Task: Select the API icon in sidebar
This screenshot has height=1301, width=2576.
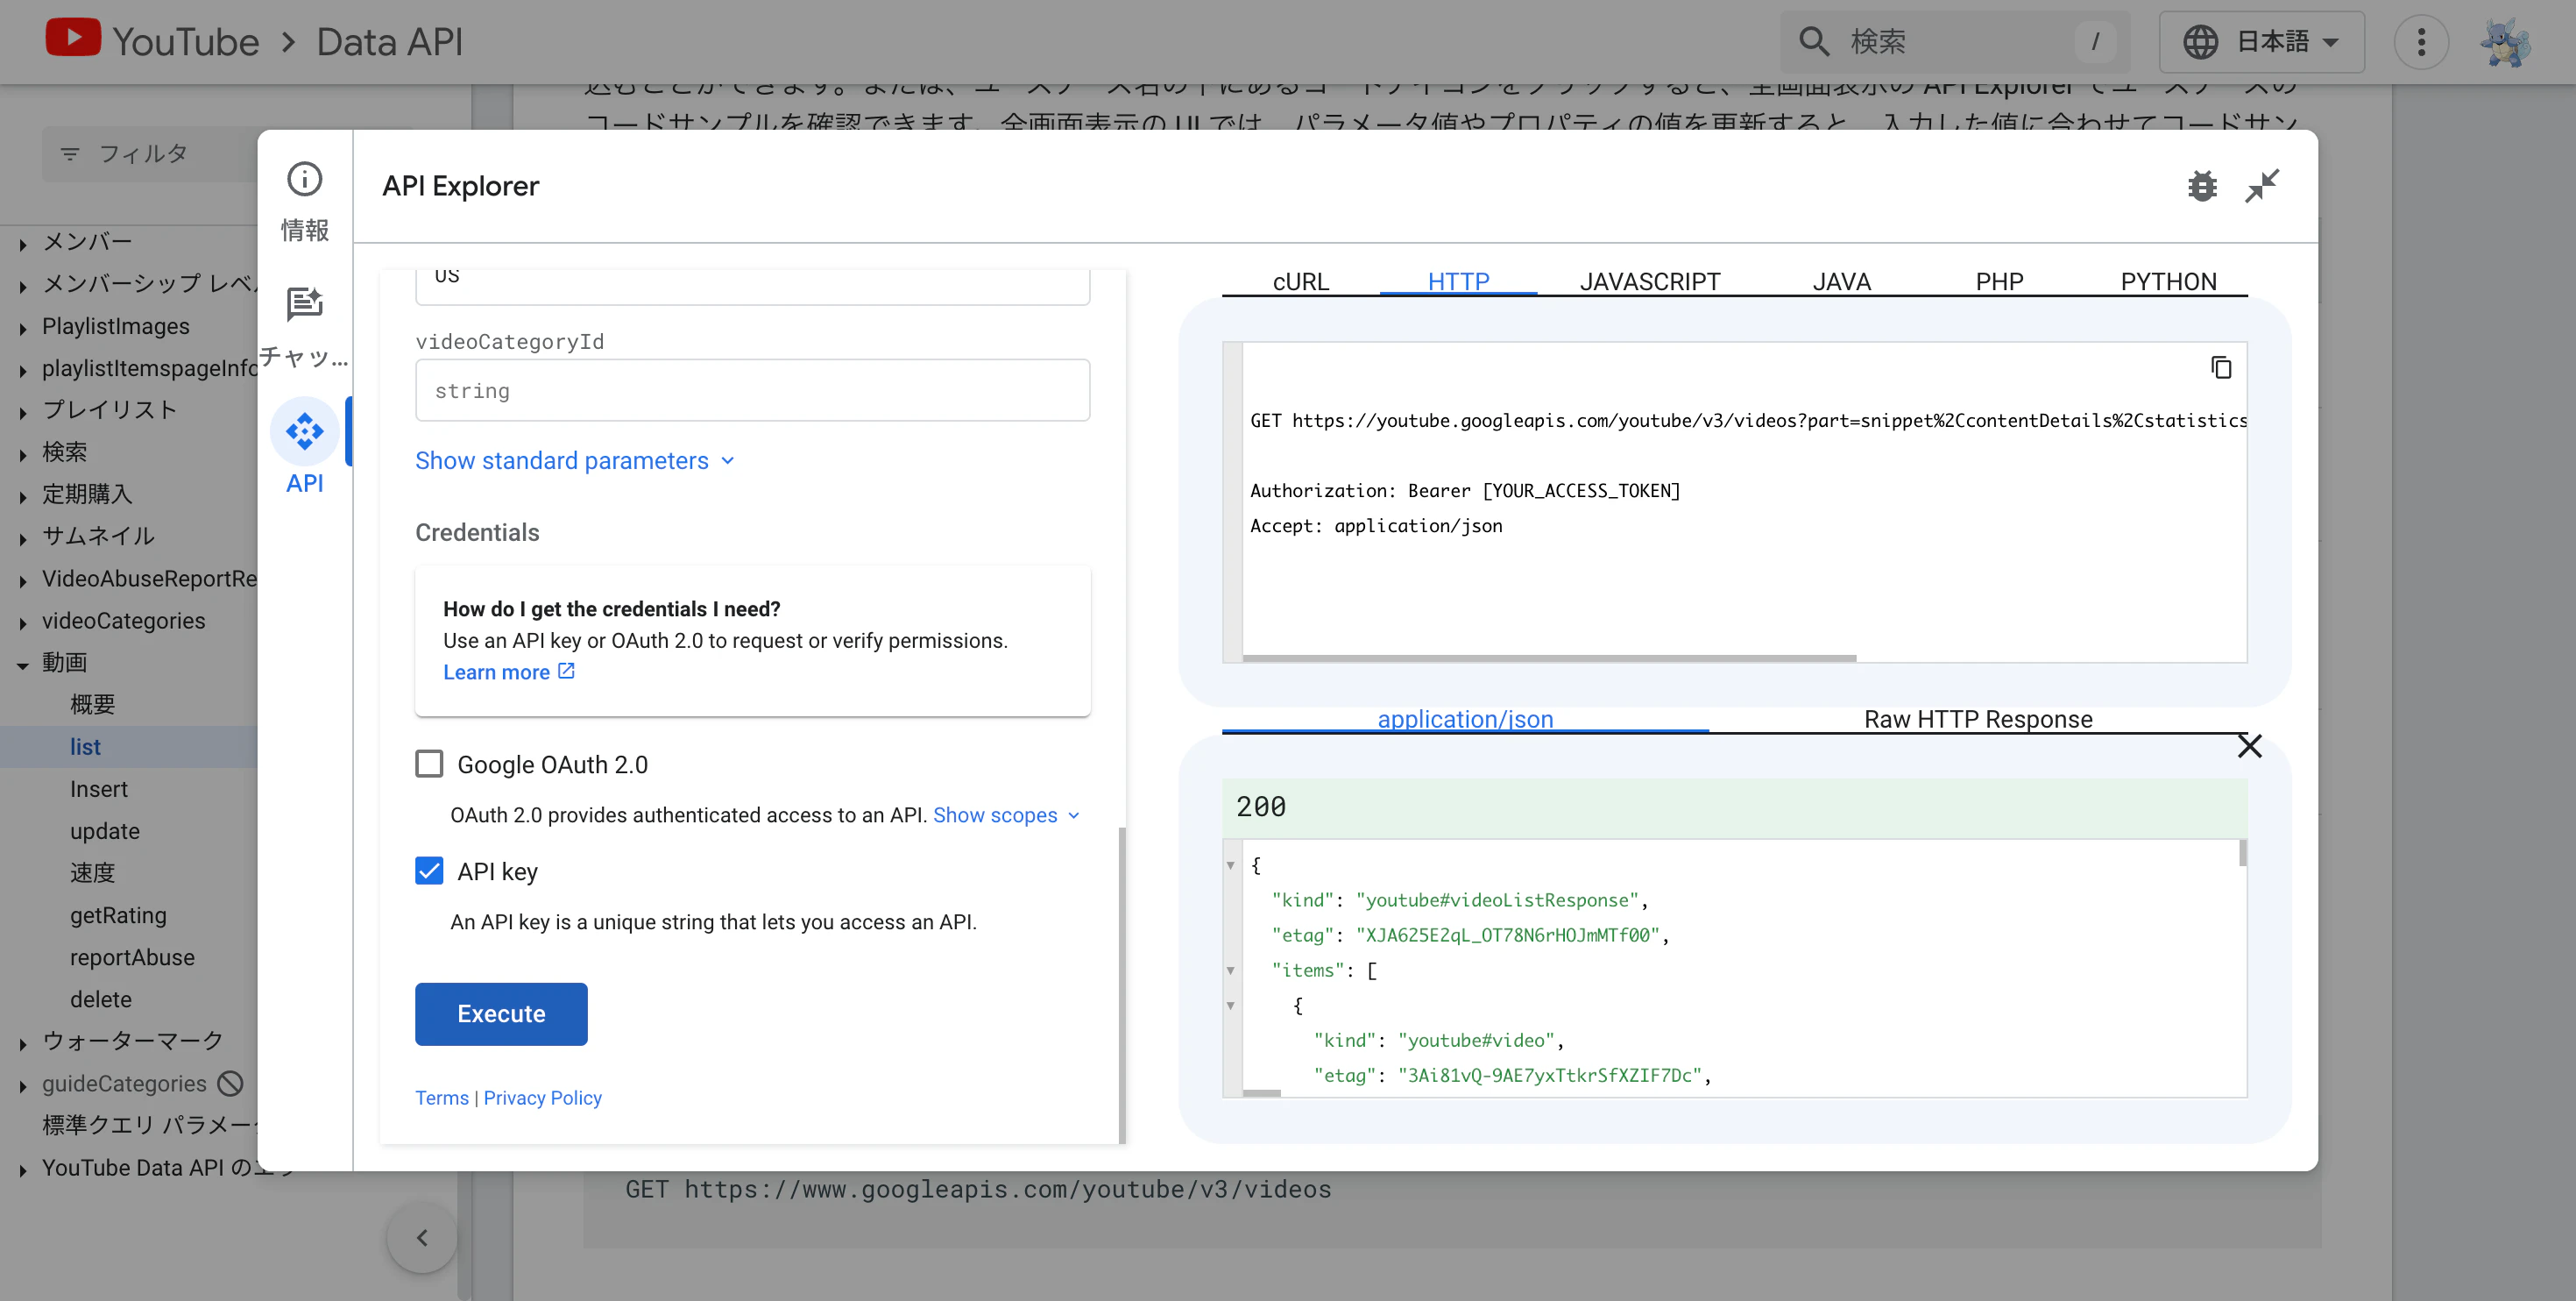Action: pyautogui.click(x=304, y=432)
